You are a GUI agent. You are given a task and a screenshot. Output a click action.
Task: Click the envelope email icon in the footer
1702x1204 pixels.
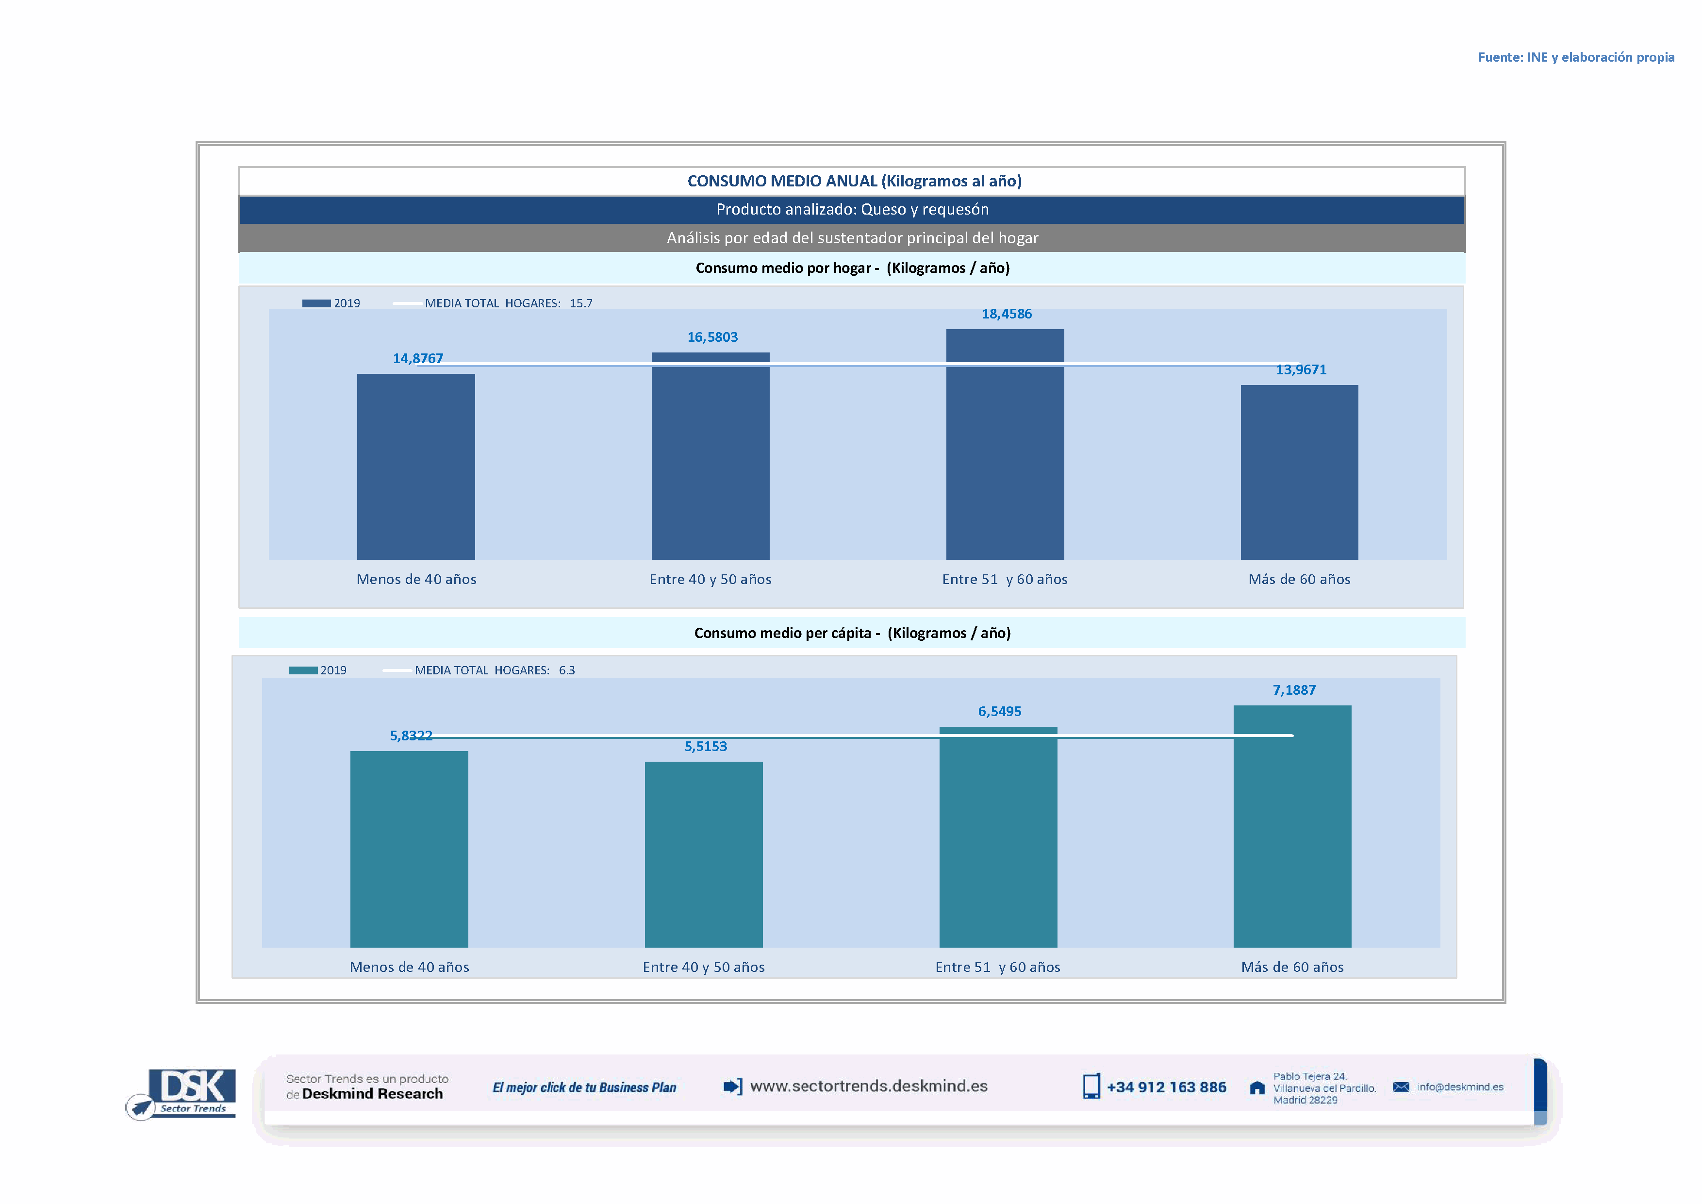point(1400,1087)
